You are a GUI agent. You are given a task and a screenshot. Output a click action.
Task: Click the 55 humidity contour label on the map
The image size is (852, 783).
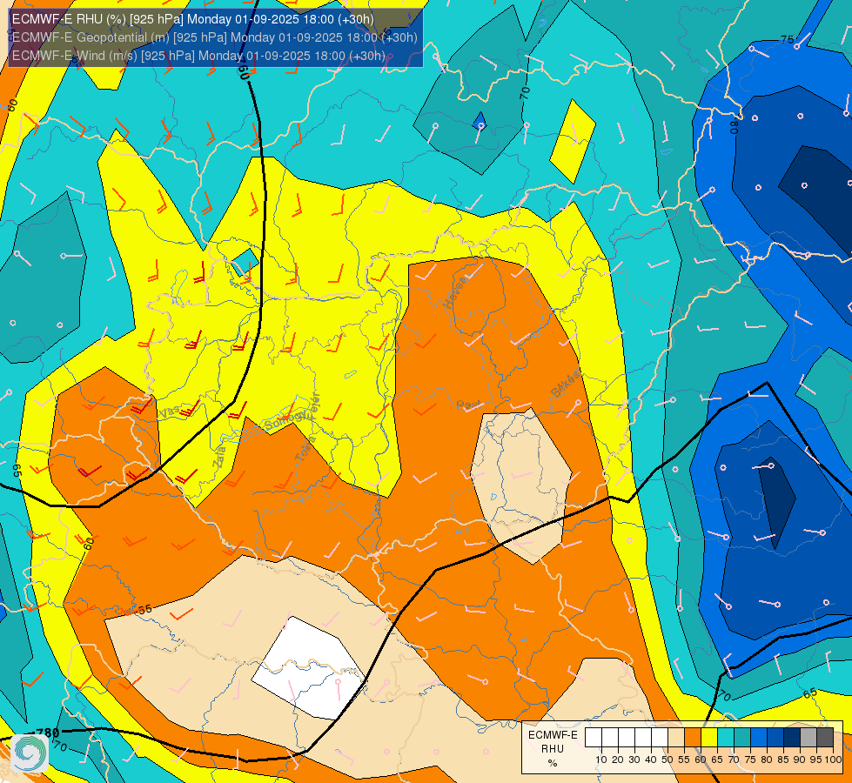pyautogui.click(x=144, y=610)
